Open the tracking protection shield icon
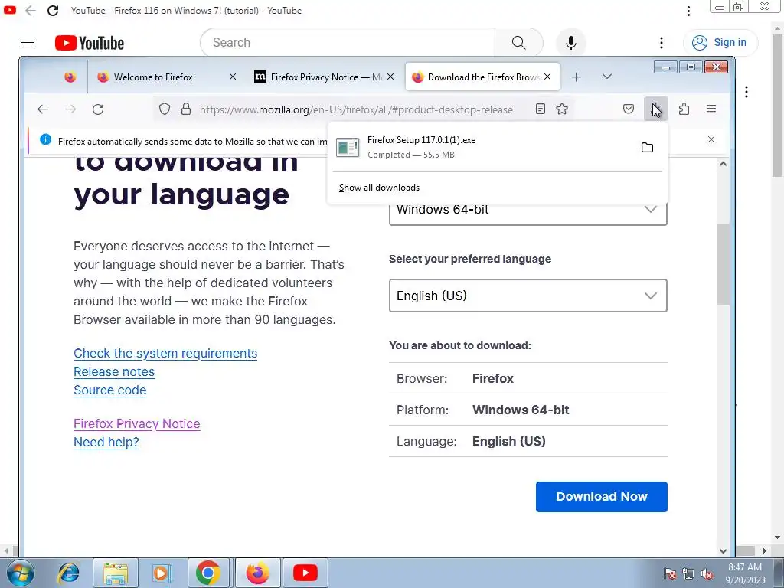784x588 pixels. coord(165,109)
